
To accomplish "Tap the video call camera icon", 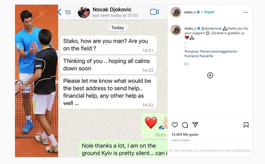I will pyautogui.click(x=154, y=12).
